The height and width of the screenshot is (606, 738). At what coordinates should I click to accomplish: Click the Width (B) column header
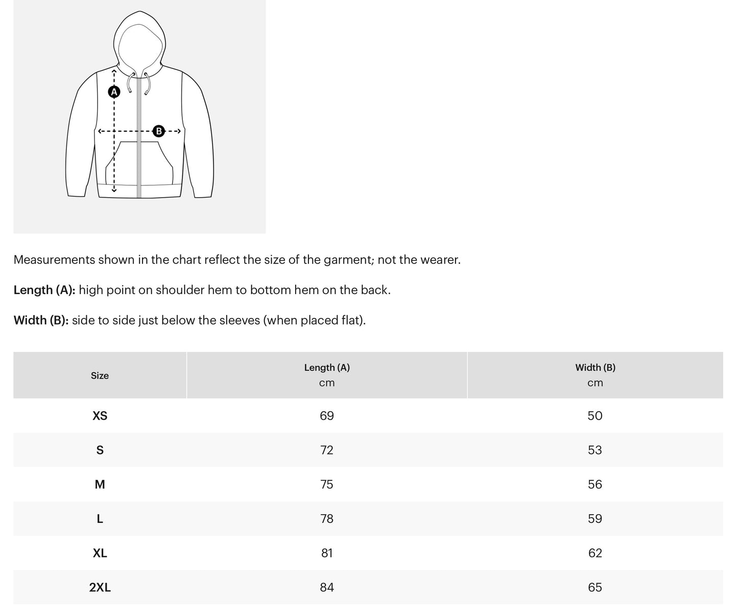pos(595,368)
